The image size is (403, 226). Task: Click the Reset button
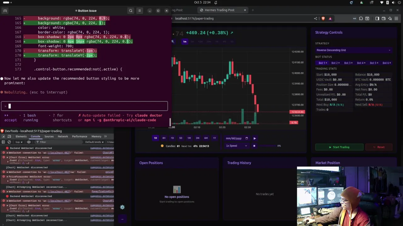point(379,147)
